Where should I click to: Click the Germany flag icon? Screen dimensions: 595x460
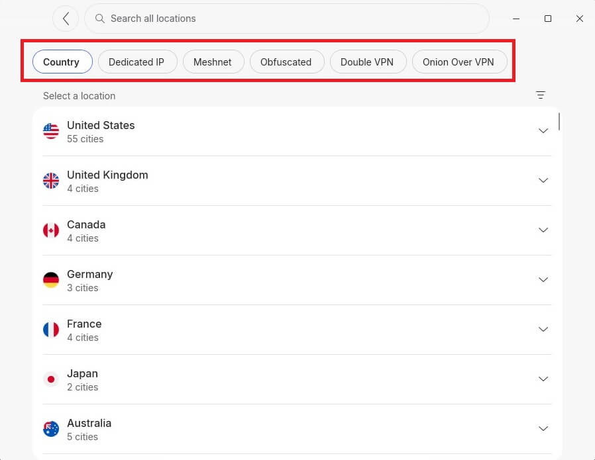pos(51,280)
